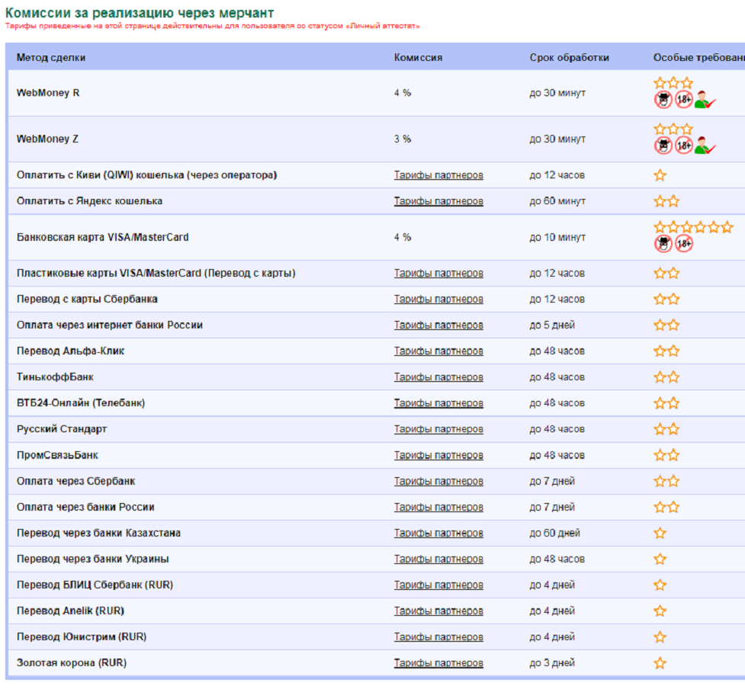
Task: Click the 18+ icon for VISA/MasterCard bank card
Action: click(683, 244)
